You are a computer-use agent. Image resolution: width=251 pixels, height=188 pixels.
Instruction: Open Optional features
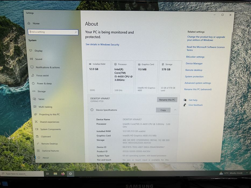point(48,151)
